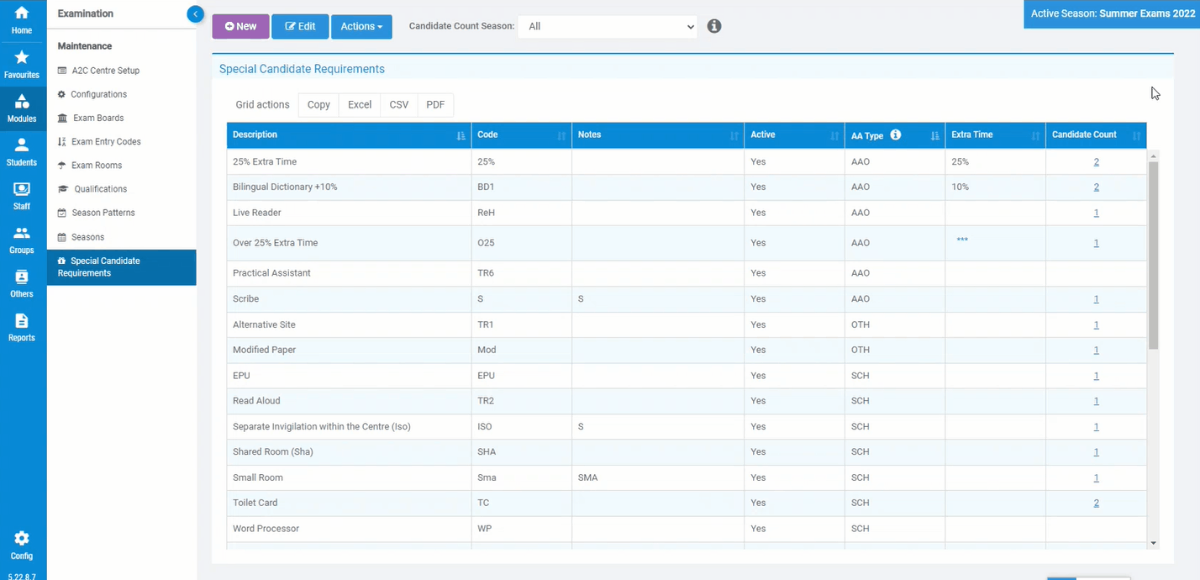The height and width of the screenshot is (580, 1200).
Task: Sort table by Description column
Action: tap(349, 135)
